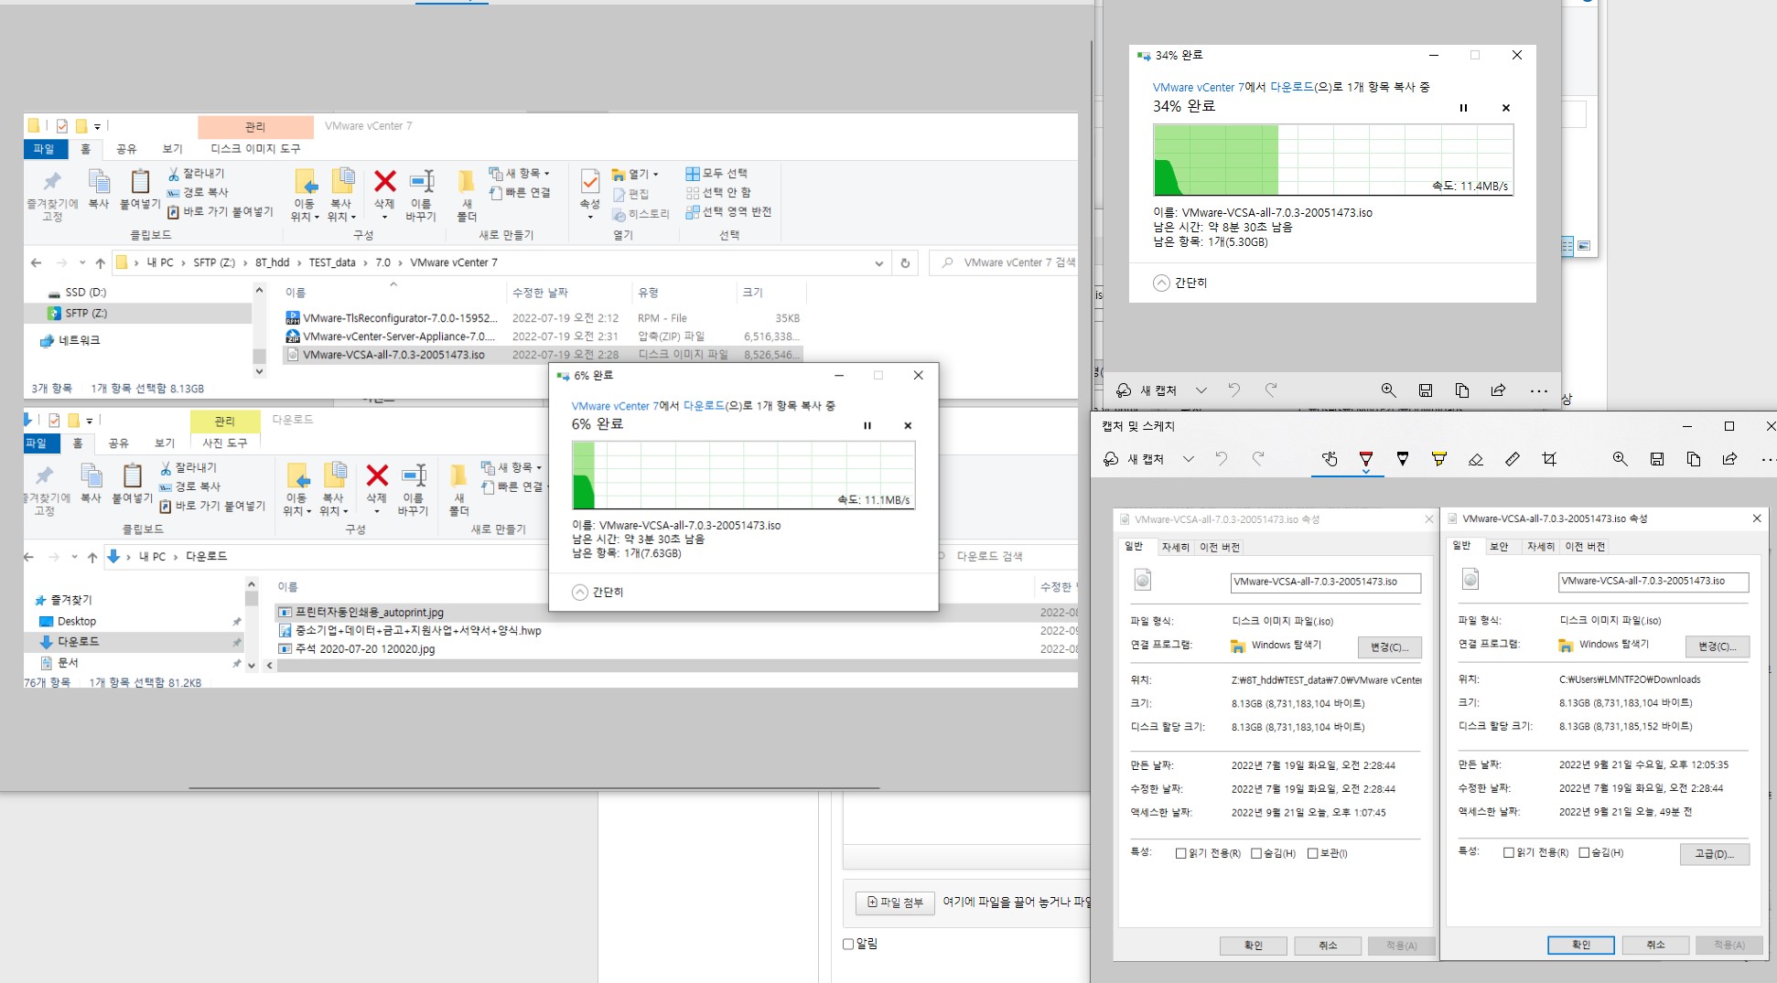Collapse 34% copy dialog with 간단히

(x=1180, y=283)
